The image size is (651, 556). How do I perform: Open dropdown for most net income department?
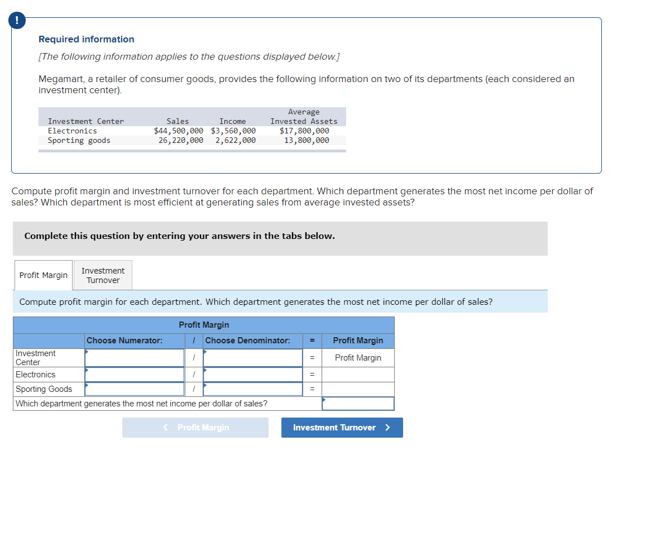coord(358,404)
